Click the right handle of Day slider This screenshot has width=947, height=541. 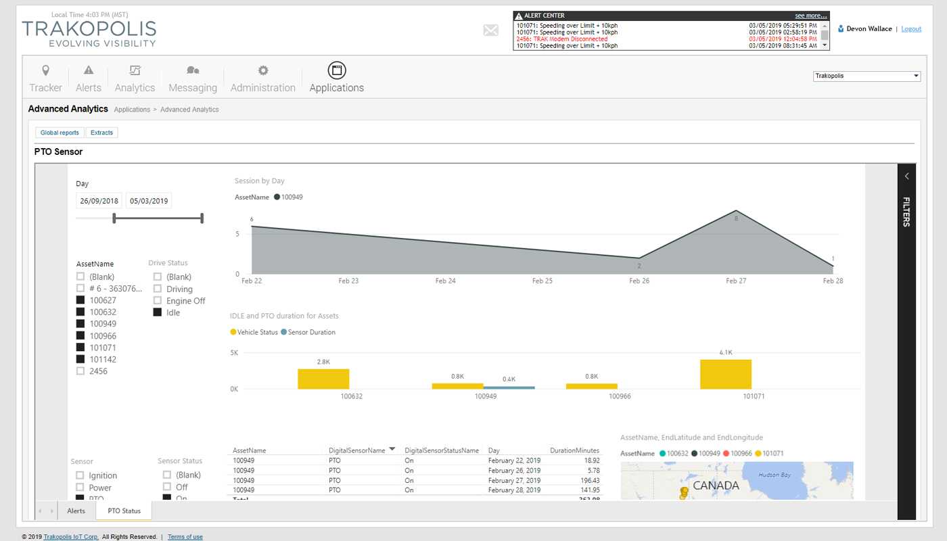202,218
